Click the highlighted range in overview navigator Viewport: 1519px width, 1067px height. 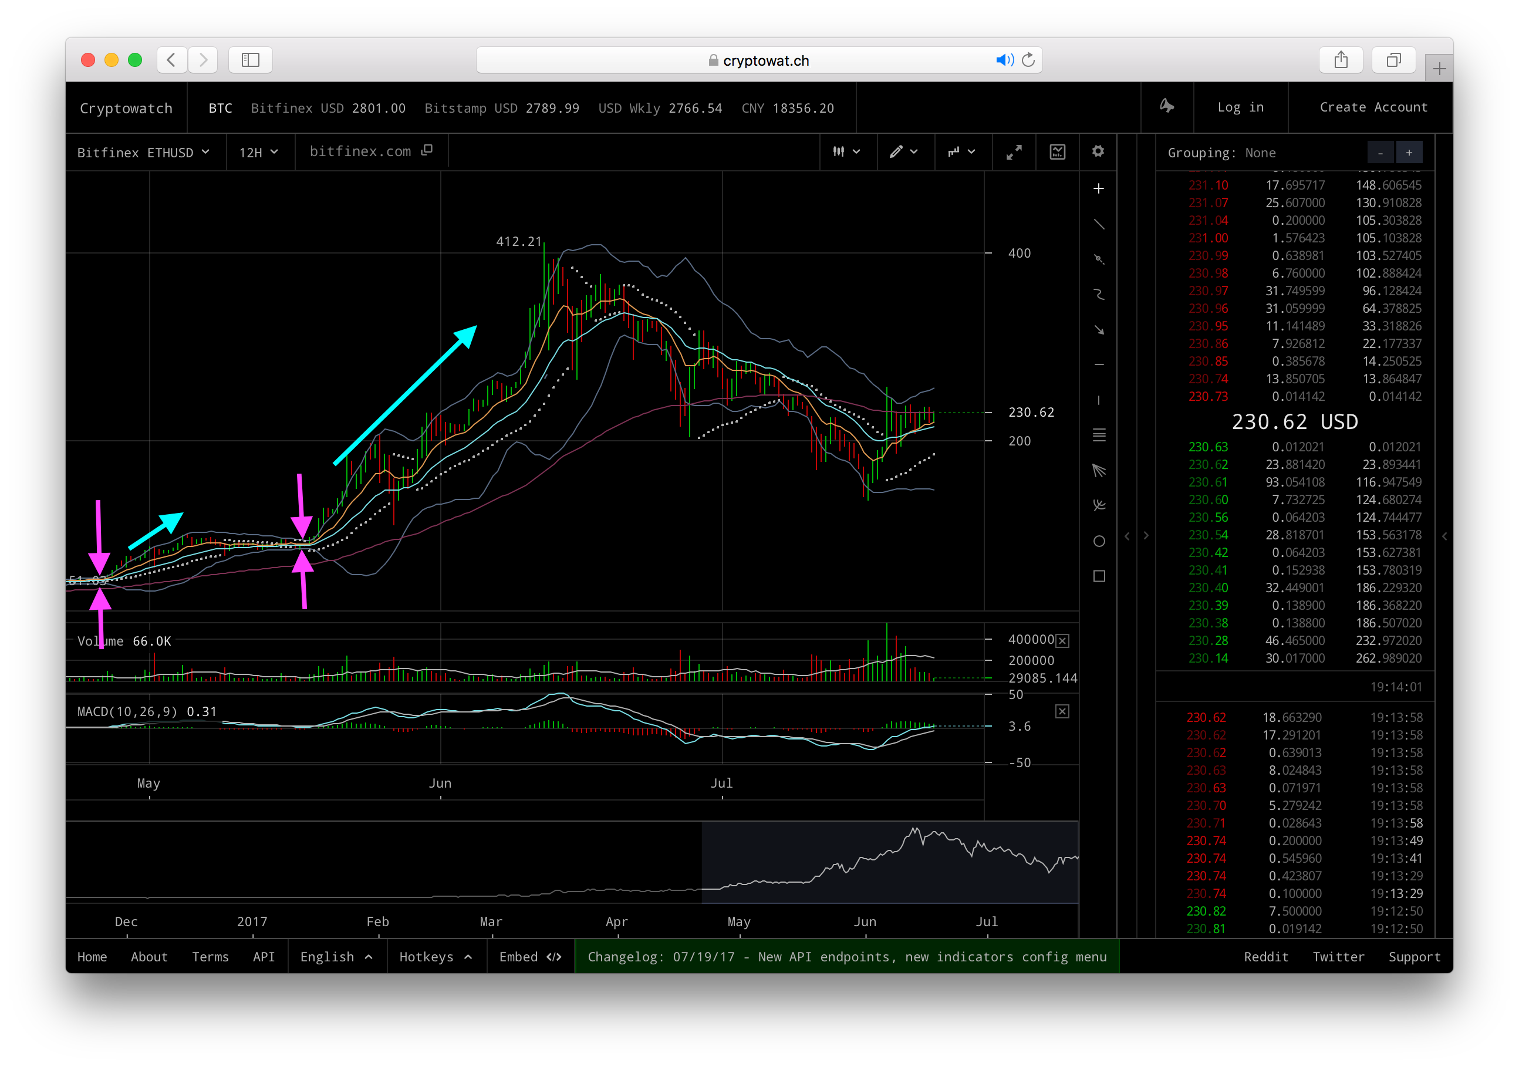[890, 863]
